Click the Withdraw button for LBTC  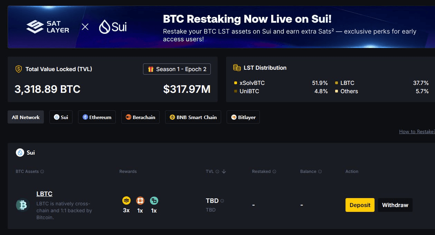point(395,205)
